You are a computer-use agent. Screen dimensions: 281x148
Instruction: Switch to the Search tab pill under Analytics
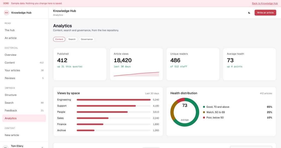click(72, 39)
